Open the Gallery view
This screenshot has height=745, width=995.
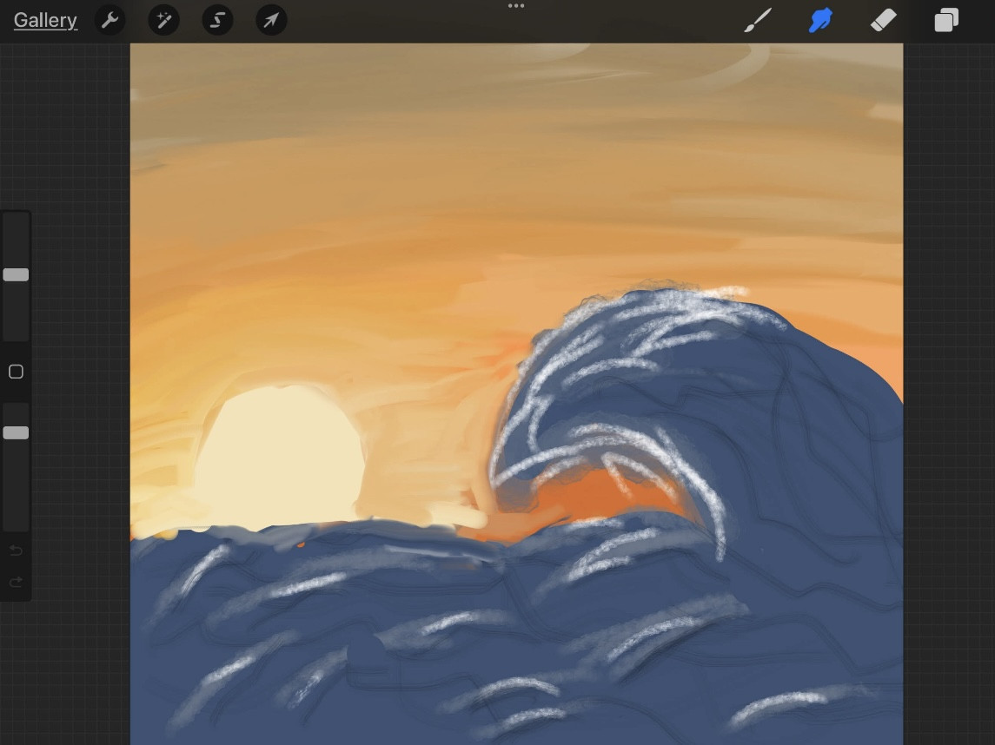[45, 20]
